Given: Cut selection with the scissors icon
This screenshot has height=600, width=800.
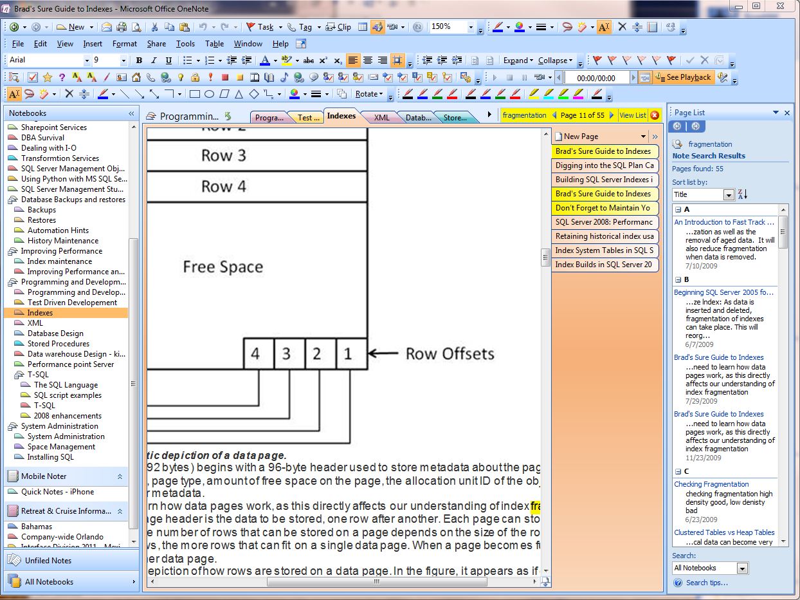Looking at the screenshot, I should pos(154,27).
